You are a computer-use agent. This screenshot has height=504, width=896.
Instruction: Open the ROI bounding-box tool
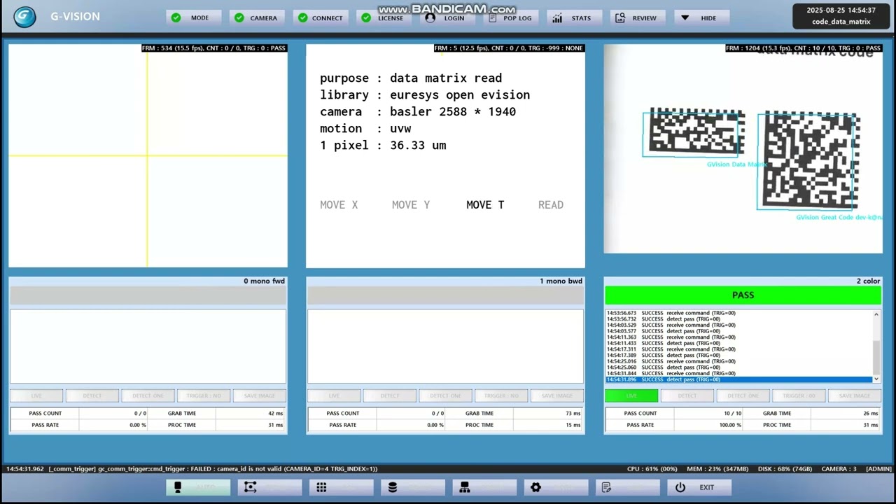[269, 487]
